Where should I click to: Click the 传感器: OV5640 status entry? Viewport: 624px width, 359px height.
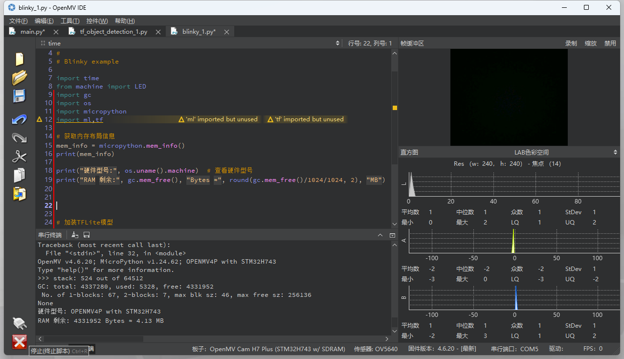click(x=376, y=349)
